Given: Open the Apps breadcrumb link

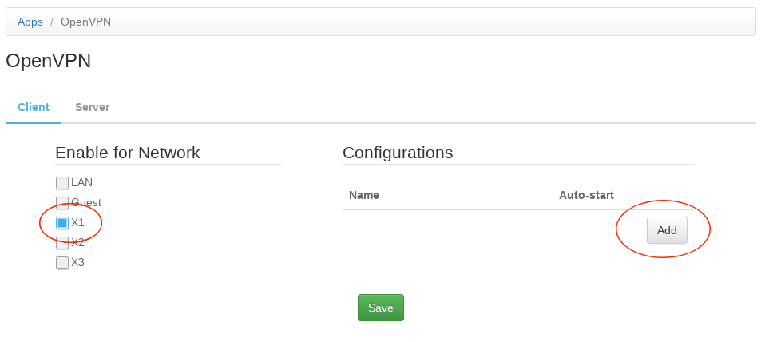Looking at the screenshot, I should point(30,22).
